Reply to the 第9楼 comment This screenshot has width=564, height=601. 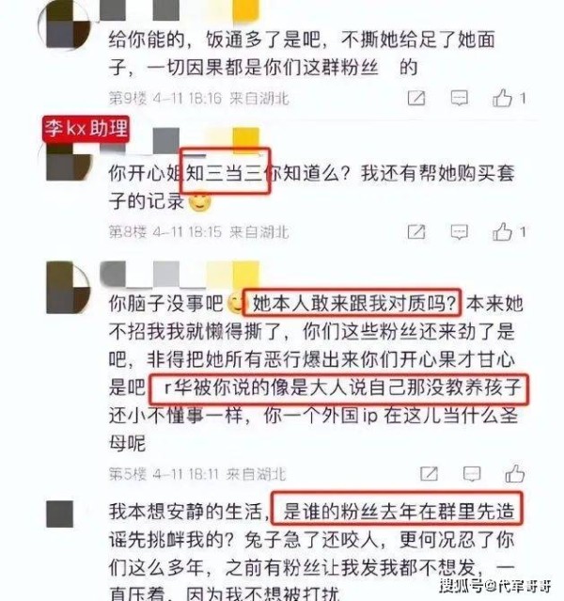pyautogui.click(x=459, y=98)
